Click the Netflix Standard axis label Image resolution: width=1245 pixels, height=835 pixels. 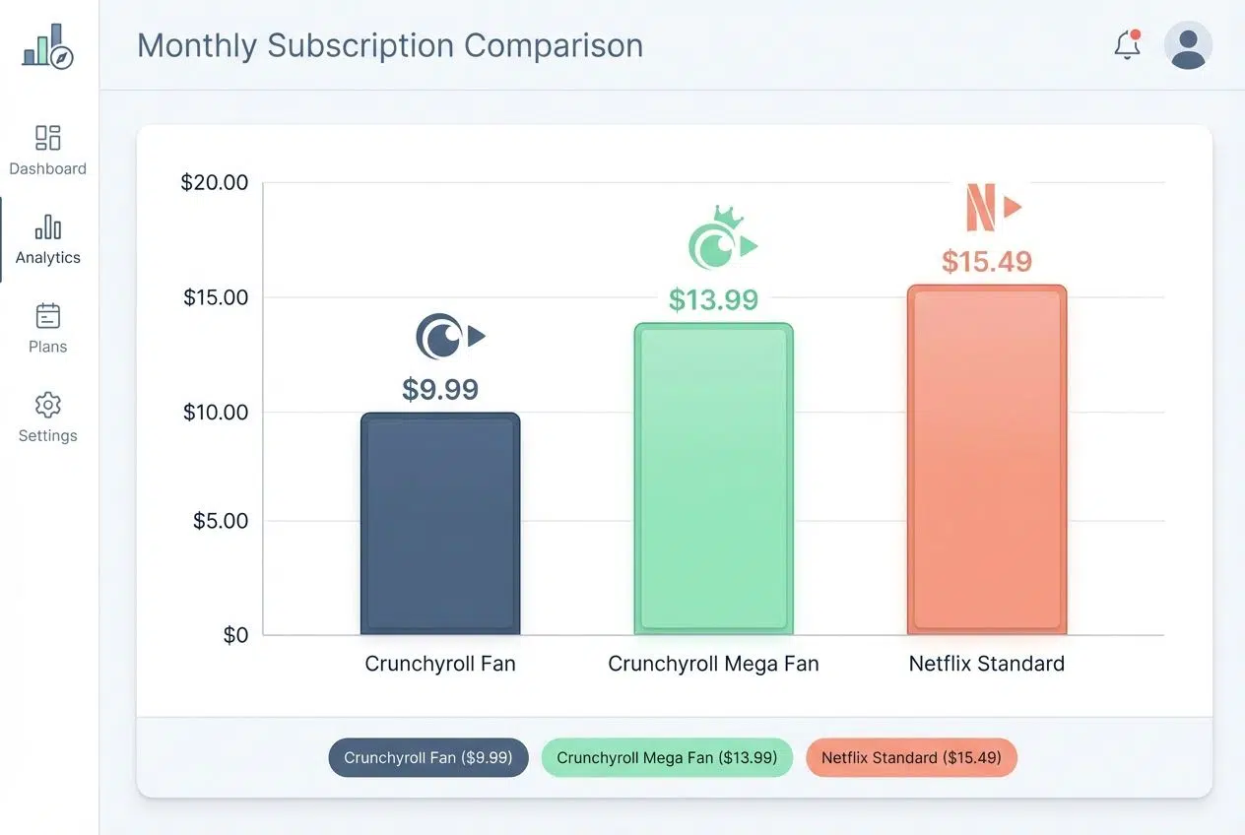(x=986, y=664)
